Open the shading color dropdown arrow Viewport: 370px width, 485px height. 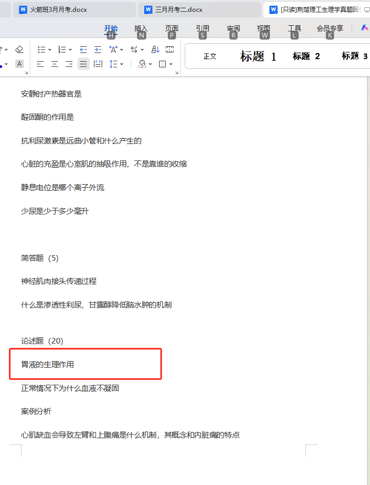[150, 64]
